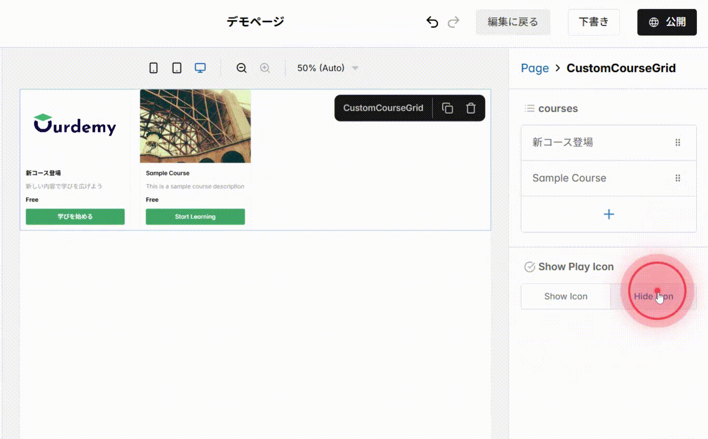
Task: Delete the CustomCourseGrid component
Action: click(471, 108)
